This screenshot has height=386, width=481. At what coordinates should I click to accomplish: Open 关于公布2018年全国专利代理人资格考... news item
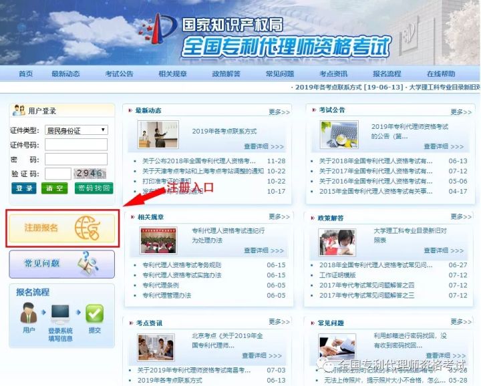pos(199,161)
